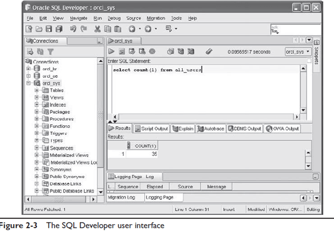Click the Save All icon
This screenshot has height=235, width=334.
click(59, 29)
